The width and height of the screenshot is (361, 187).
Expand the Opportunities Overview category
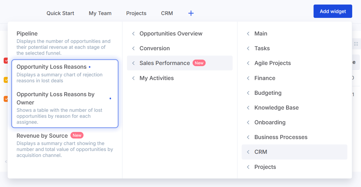171,34
